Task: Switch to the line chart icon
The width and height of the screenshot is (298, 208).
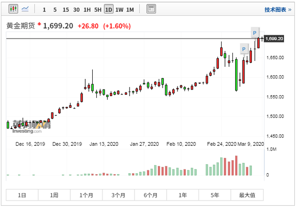Action: click(x=25, y=9)
